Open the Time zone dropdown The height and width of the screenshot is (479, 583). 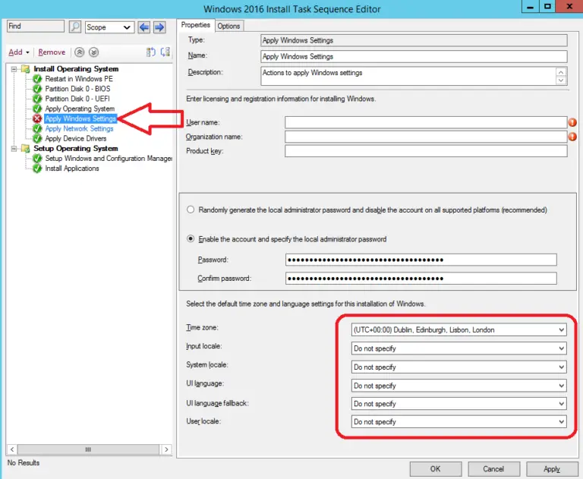[561, 330]
